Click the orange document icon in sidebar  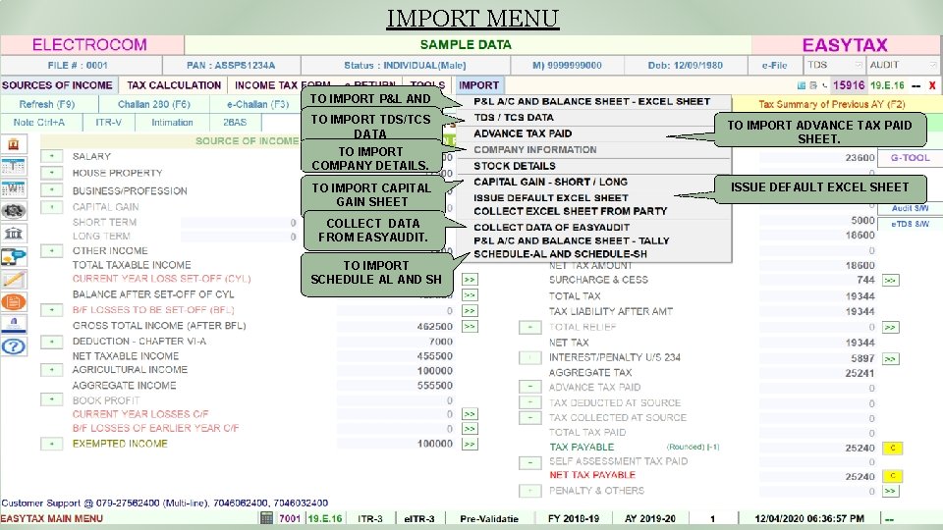coord(13,302)
